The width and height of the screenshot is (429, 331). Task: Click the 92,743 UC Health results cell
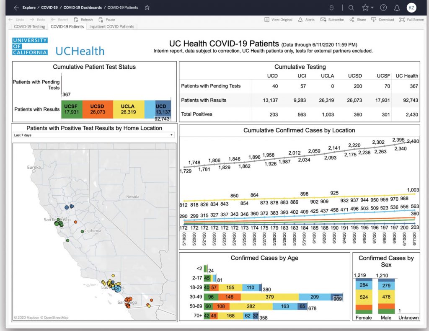pos(411,101)
